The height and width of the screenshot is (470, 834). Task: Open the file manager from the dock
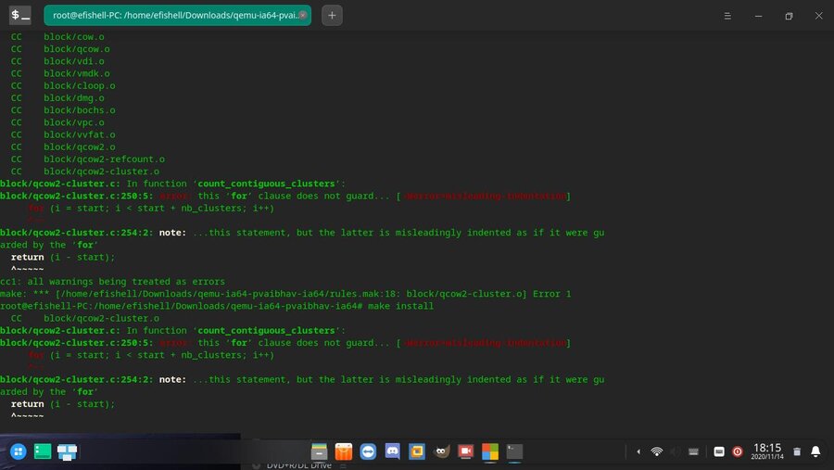(x=320, y=451)
